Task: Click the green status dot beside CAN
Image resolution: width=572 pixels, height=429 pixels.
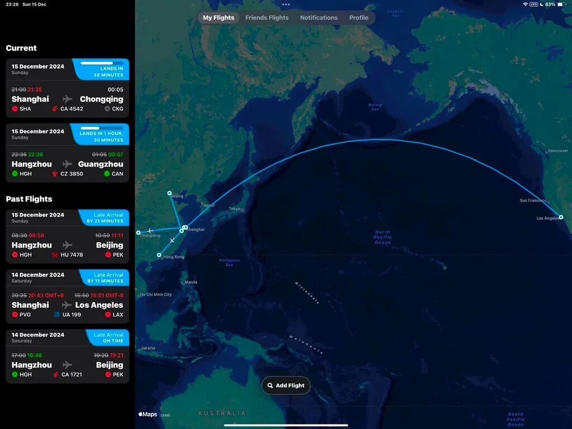Action: [107, 174]
